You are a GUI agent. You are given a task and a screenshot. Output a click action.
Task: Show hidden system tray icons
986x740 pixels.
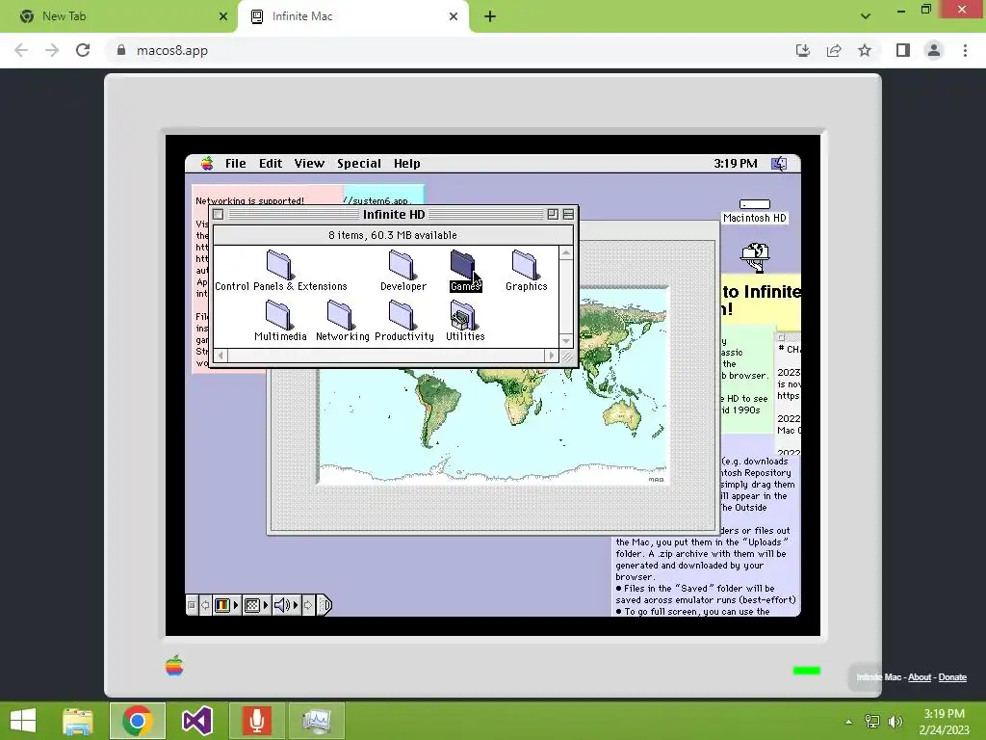(x=849, y=722)
